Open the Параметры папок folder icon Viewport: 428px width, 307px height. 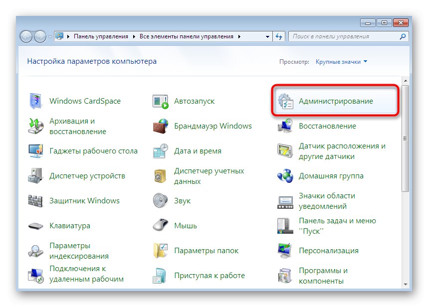(161, 251)
